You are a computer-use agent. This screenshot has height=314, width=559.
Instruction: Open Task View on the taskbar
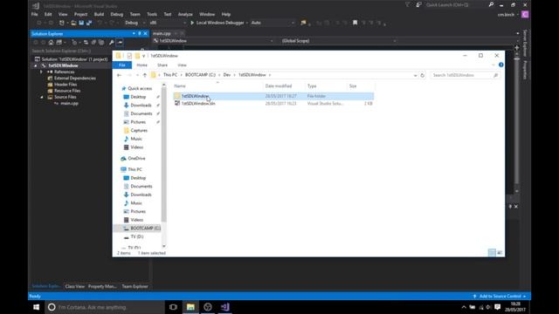173,307
